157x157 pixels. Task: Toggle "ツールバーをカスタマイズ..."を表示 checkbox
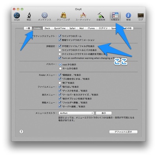tap(60, 95)
